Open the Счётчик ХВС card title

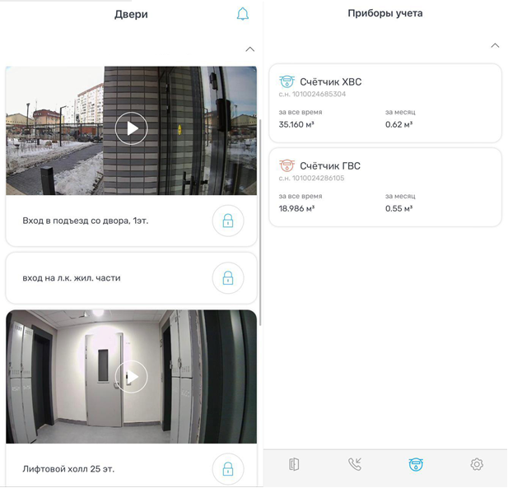pyautogui.click(x=330, y=82)
